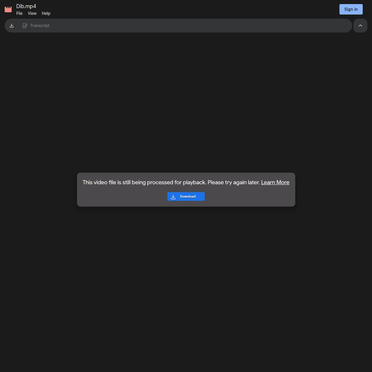
Task: Click the Transcript text label
Action: click(x=40, y=26)
